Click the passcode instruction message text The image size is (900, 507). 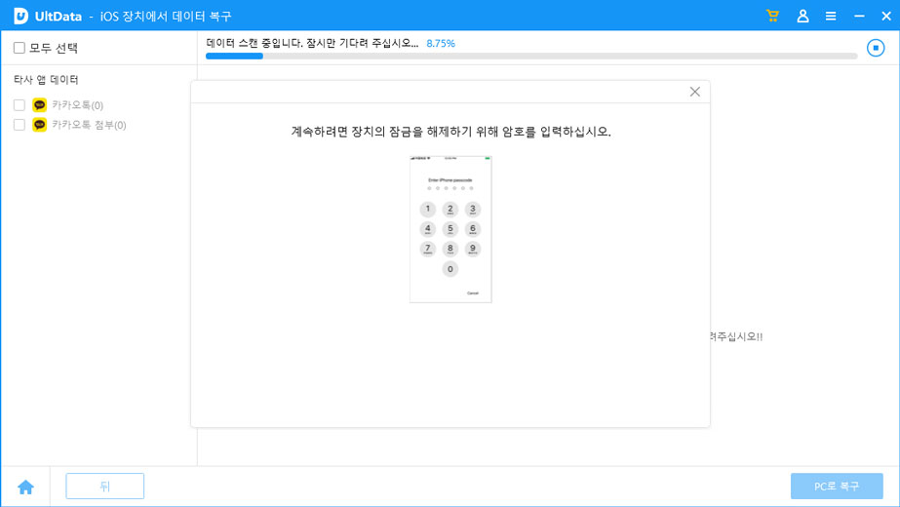[x=450, y=132]
